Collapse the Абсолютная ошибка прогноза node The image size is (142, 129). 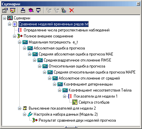coord(25,48)
